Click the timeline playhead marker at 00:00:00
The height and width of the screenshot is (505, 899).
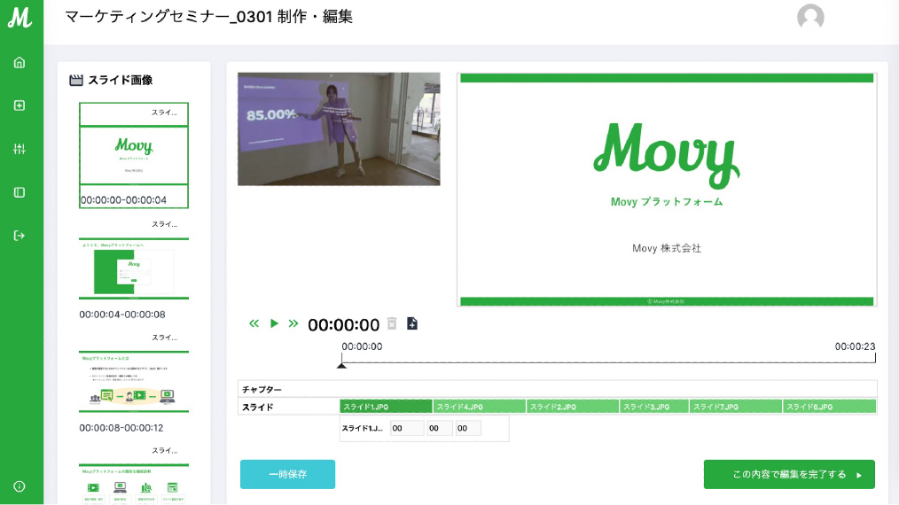pos(341,364)
